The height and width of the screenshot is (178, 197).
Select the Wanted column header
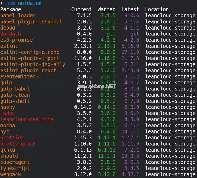click(106, 9)
